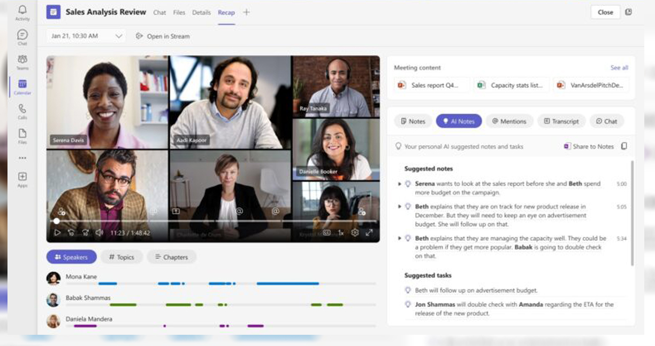Switch to the Topics view below the video
The image size is (655, 346).
(x=121, y=257)
